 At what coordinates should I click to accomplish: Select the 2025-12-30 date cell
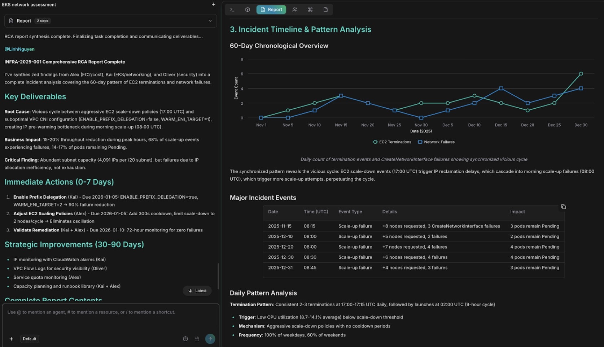coord(281,257)
